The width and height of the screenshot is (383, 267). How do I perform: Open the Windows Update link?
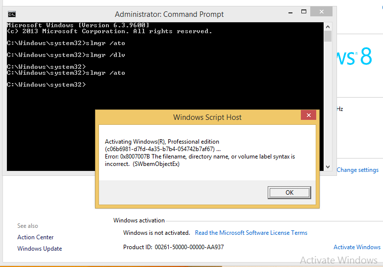[x=40, y=249]
